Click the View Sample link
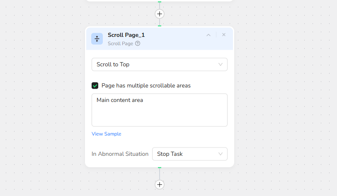 (106, 134)
